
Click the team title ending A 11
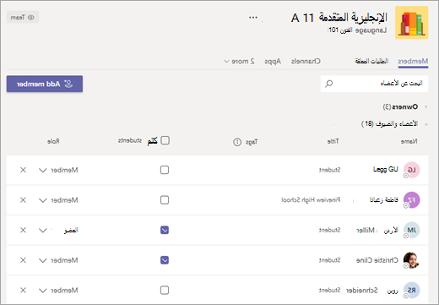339,18
